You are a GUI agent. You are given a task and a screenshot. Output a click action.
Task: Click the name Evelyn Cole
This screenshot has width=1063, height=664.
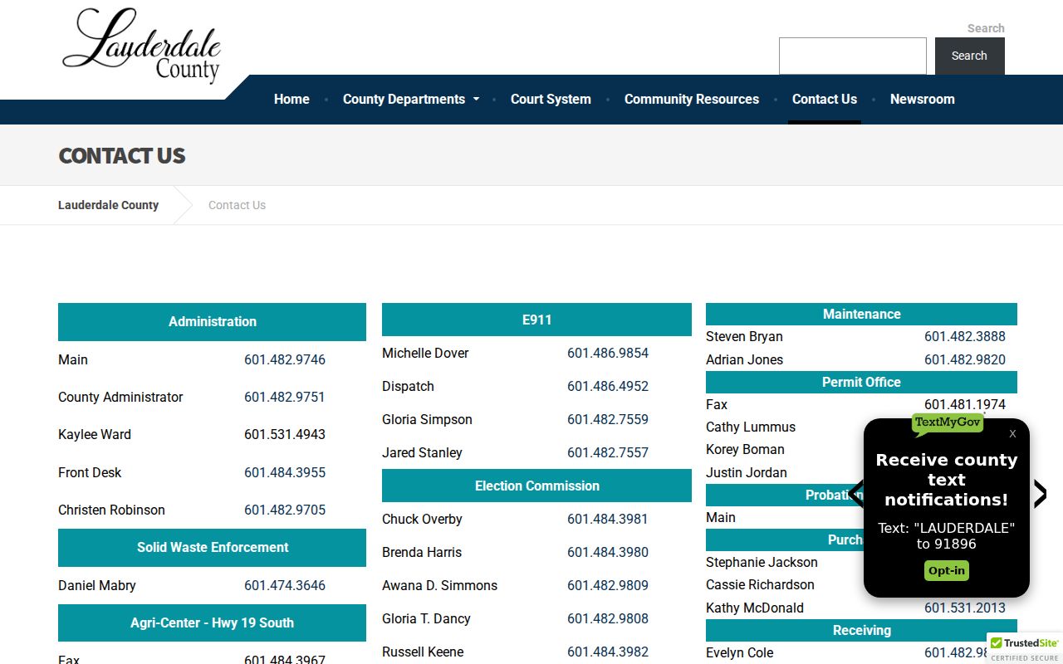coord(739,652)
